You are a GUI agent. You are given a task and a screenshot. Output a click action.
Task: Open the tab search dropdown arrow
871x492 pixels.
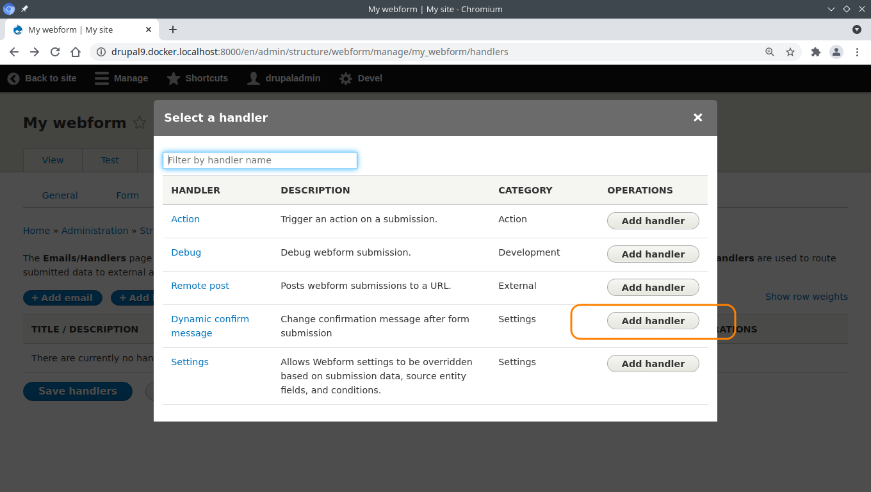[x=857, y=29]
